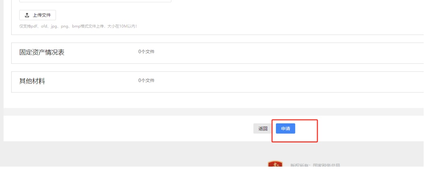Click the white bar left of 返回
This screenshot has height=169, width=424.
coord(127,129)
